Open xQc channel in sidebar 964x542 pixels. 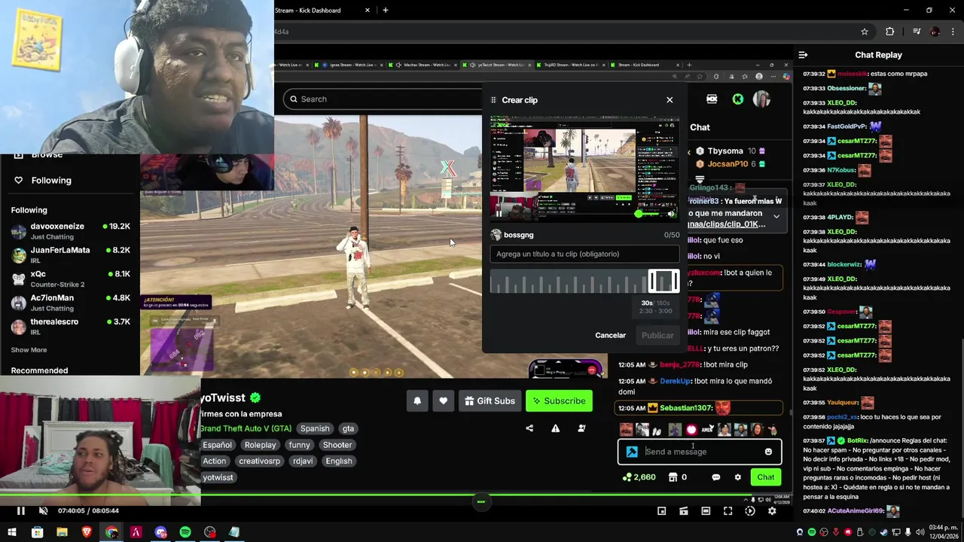tap(70, 279)
